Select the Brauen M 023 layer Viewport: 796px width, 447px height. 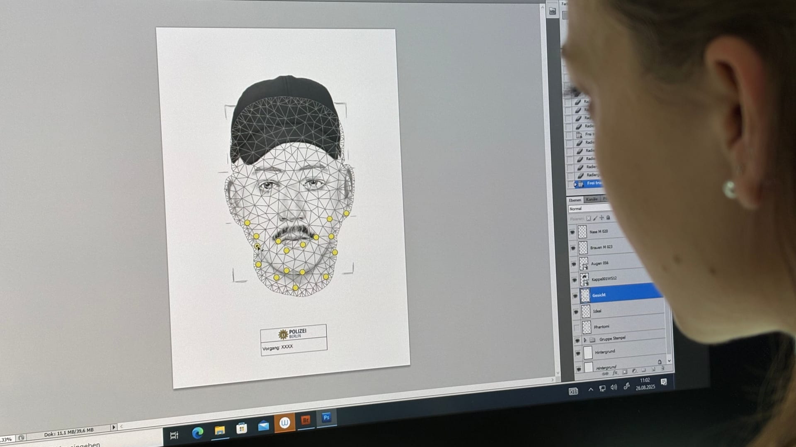coord(601,248)
